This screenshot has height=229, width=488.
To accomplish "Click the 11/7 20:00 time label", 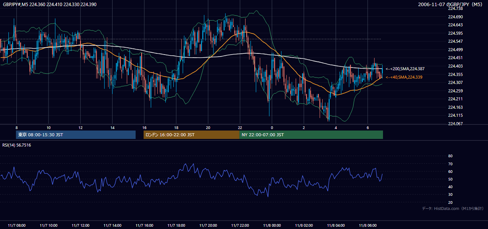I will (208, 226).
